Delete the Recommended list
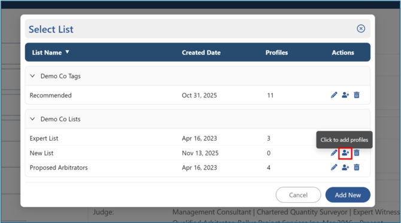The width and height of the screenshot is (401, 223). [x=357, y=95]
